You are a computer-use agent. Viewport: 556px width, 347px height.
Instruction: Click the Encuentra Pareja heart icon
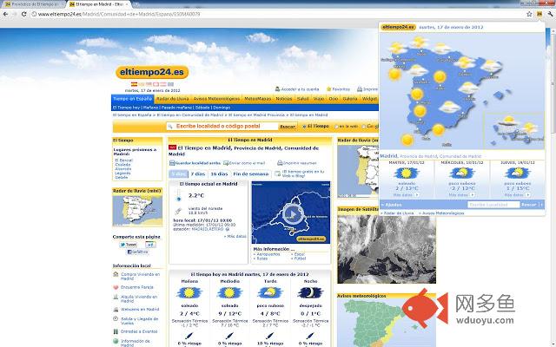pos(116,287)
